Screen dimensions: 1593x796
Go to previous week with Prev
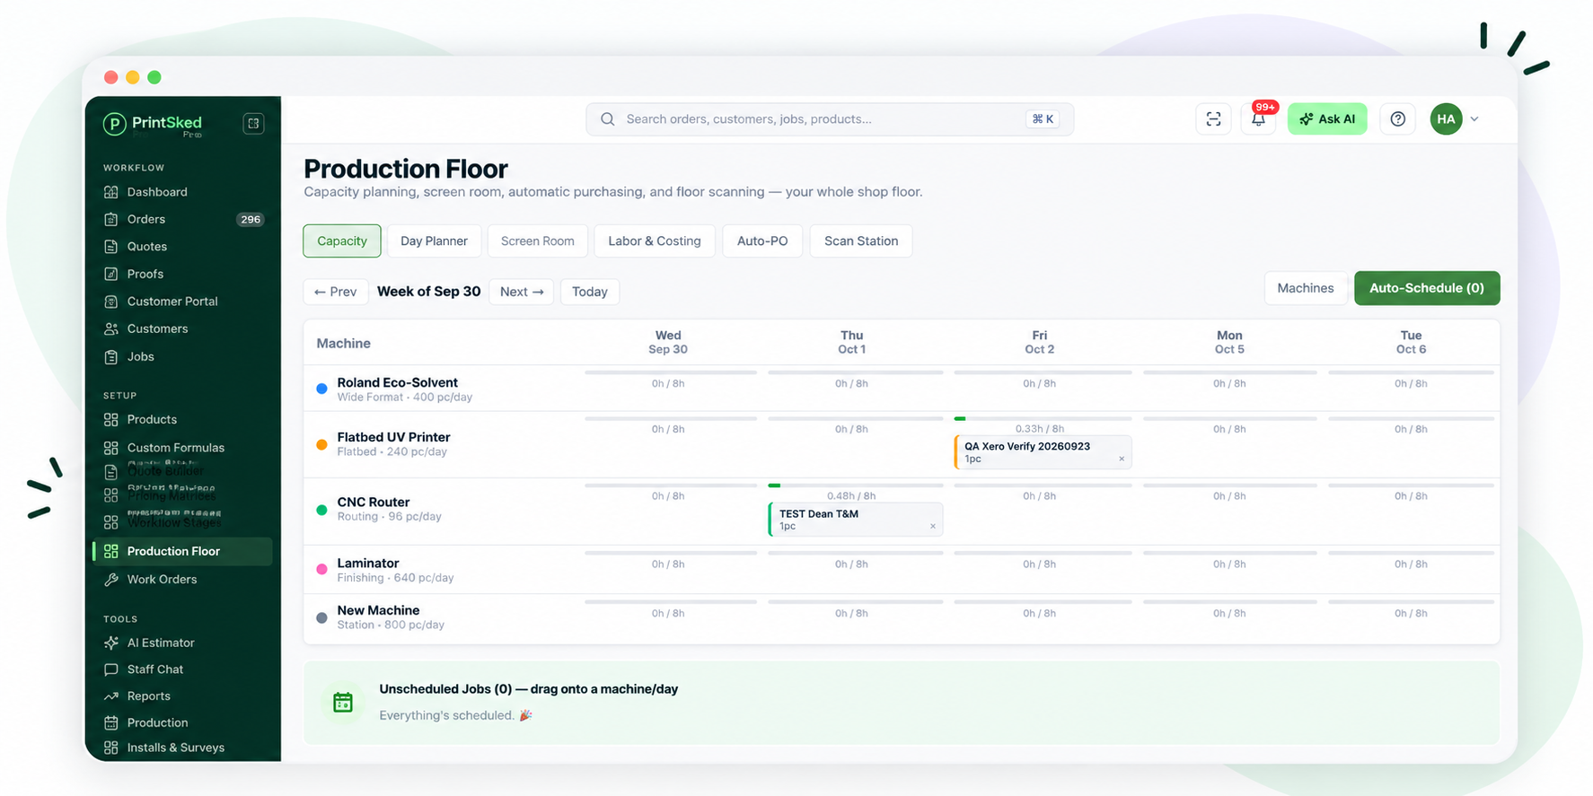click(x=336, y=292)
